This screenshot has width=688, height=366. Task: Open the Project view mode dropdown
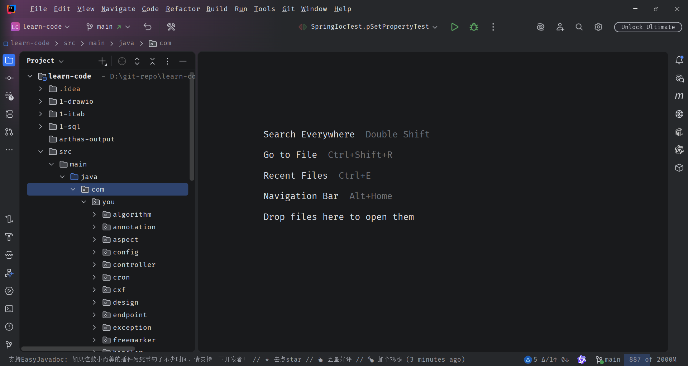(x=45, y=61)
